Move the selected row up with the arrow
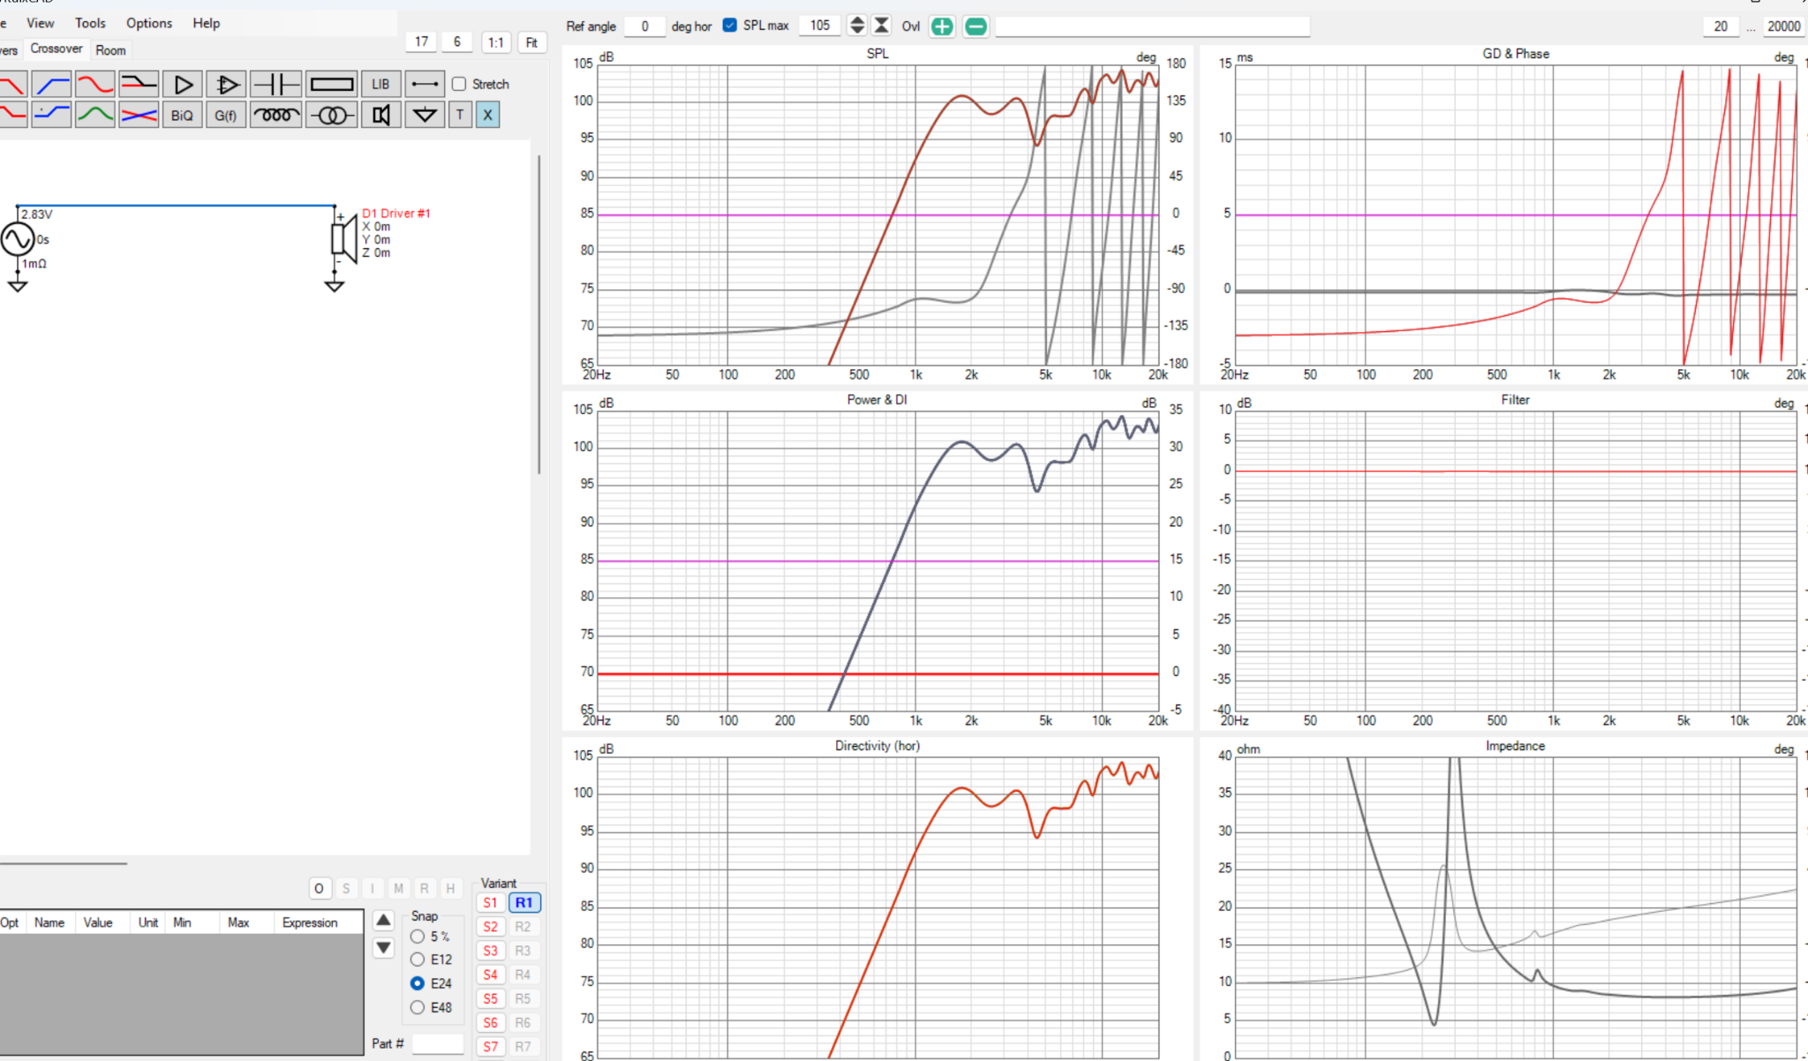 coord(383,921)
